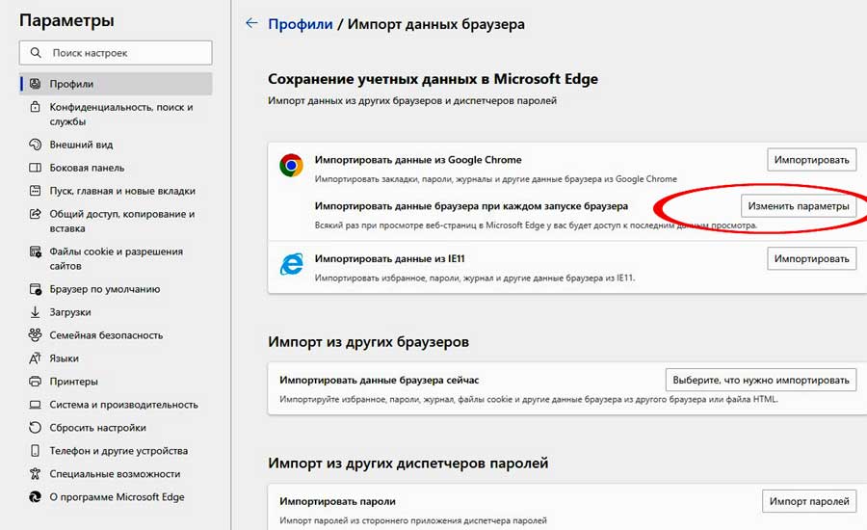
Task: Click the Internet Explorer 11 logo icon
Action: coord(291,264)
